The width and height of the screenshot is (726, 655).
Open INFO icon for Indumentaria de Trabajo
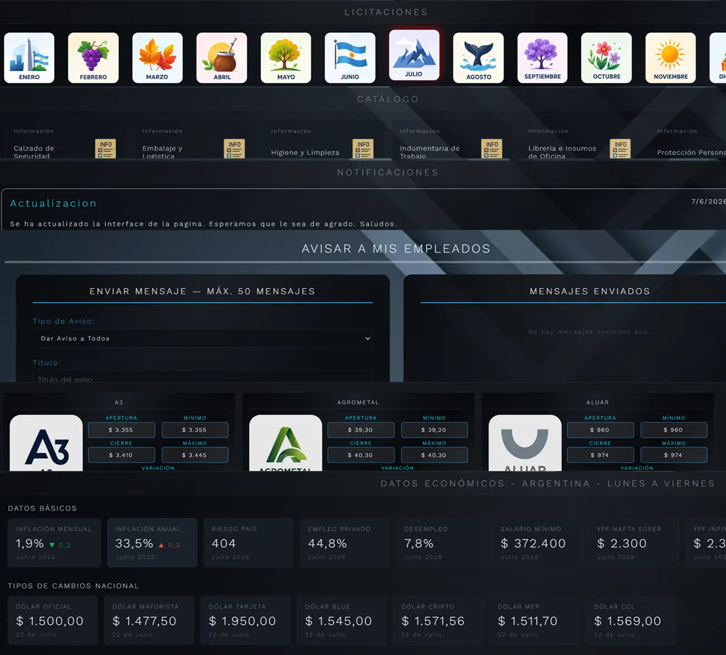491,149
